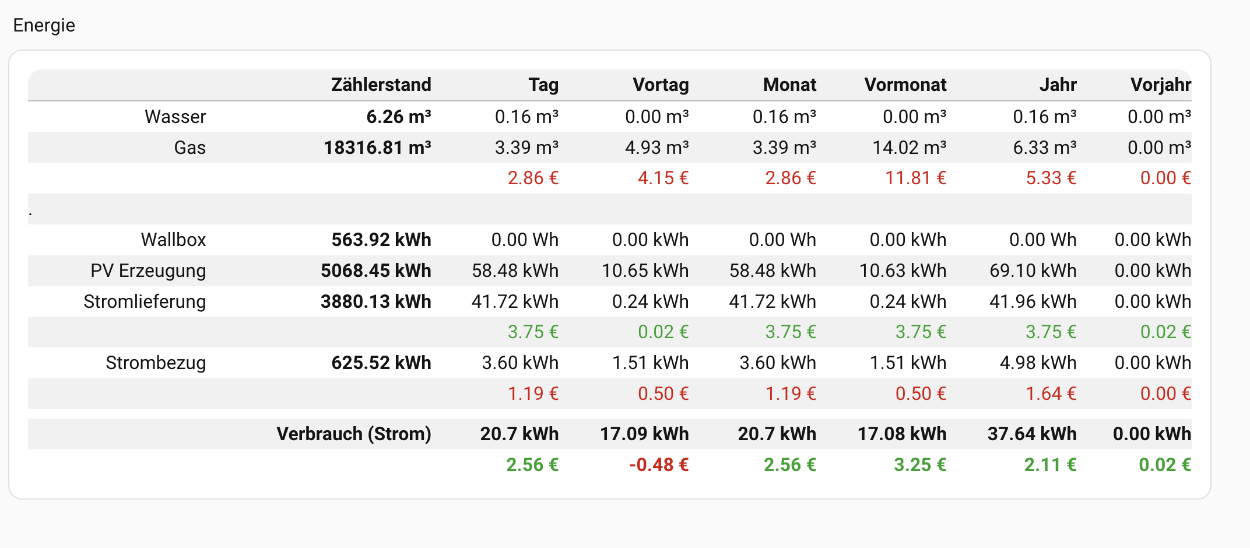Click the Wallbox row label
Viewport: 1250px width, 548px height.
(173, 240)
